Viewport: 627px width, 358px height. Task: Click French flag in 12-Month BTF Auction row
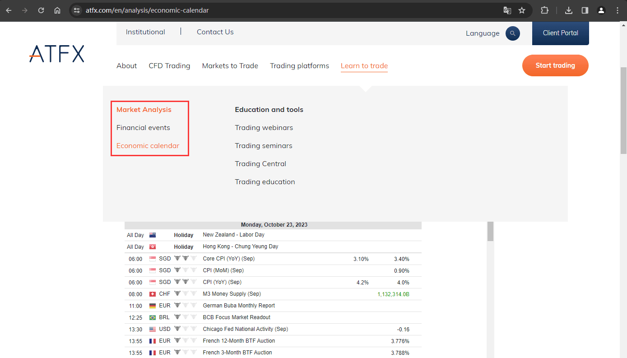pos(153,341)
